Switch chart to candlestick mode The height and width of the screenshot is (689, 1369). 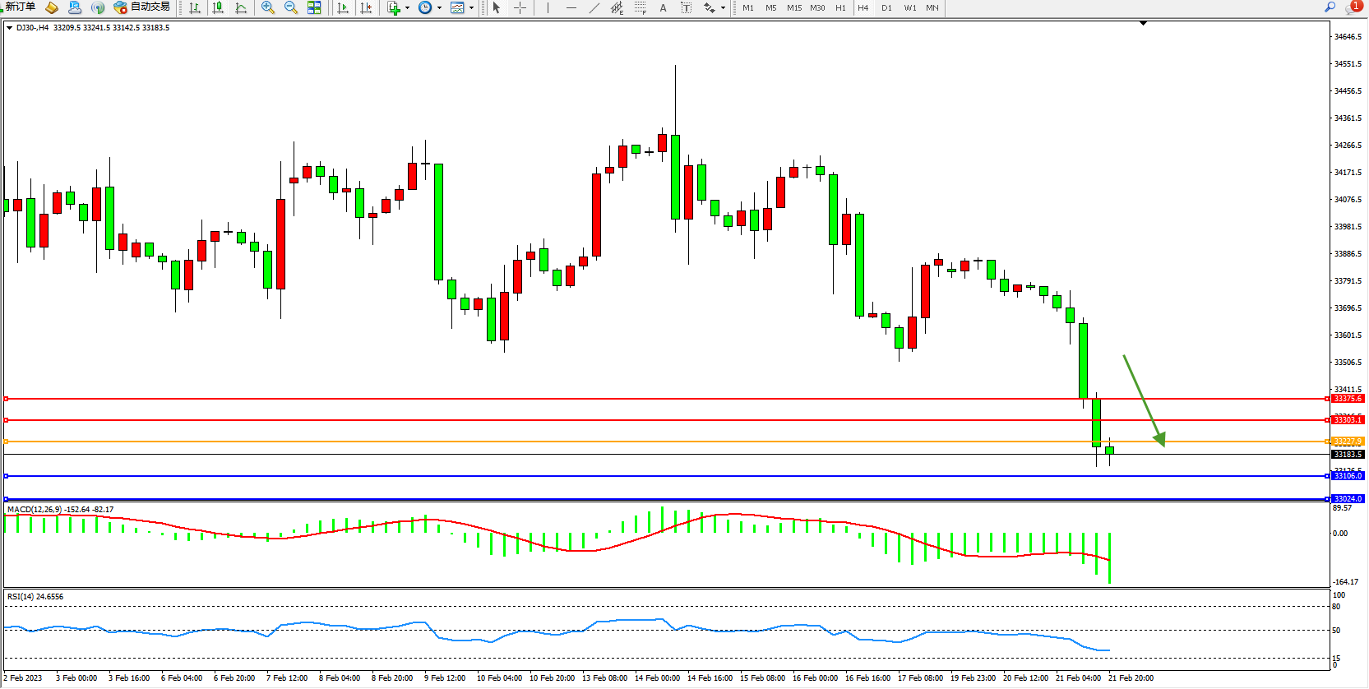point(218,7)
